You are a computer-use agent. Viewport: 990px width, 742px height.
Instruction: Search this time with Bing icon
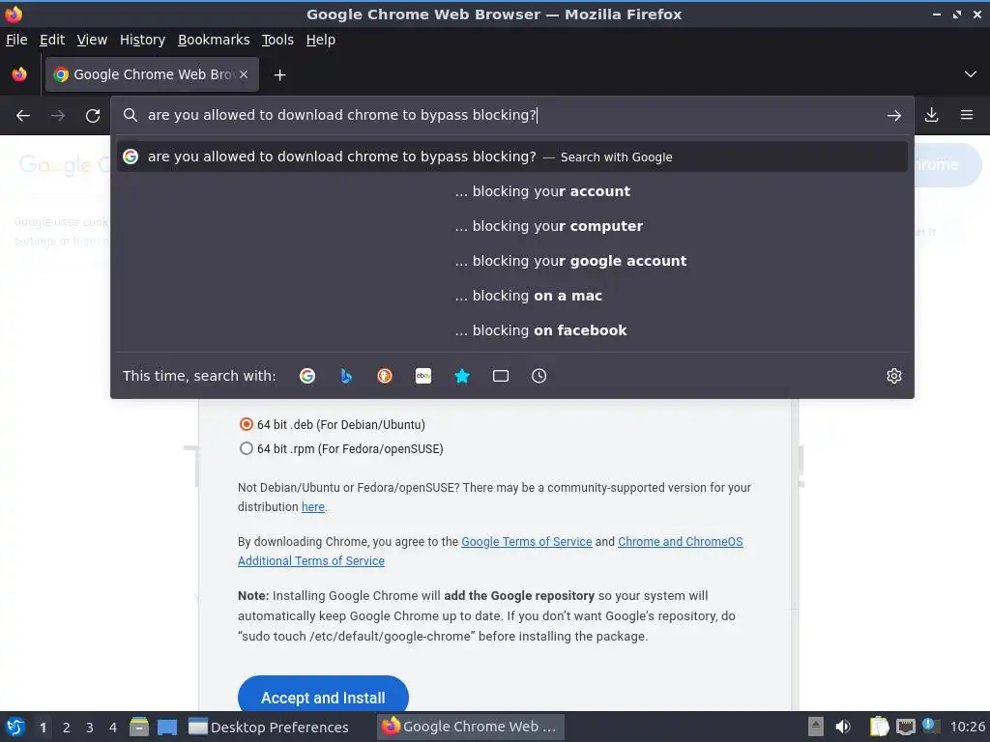(346, 376)
